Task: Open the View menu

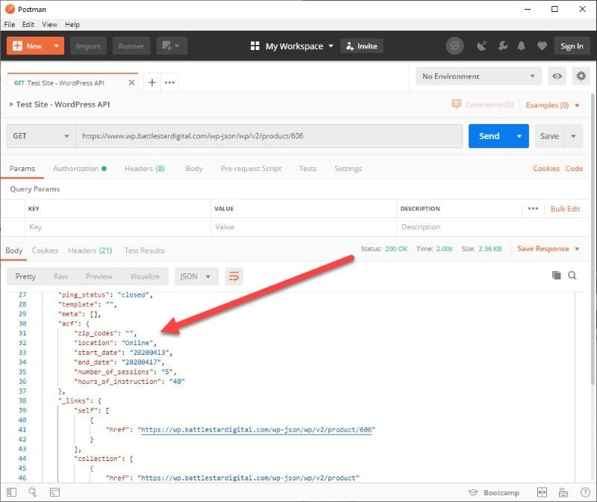Action: pyautogui.click(x=49, y=25)
